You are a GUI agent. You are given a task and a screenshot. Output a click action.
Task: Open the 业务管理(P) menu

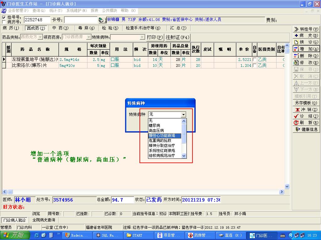point(18,11)
